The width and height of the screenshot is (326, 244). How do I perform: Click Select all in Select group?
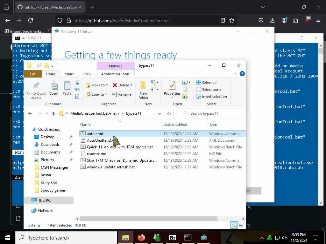(206, 83)
